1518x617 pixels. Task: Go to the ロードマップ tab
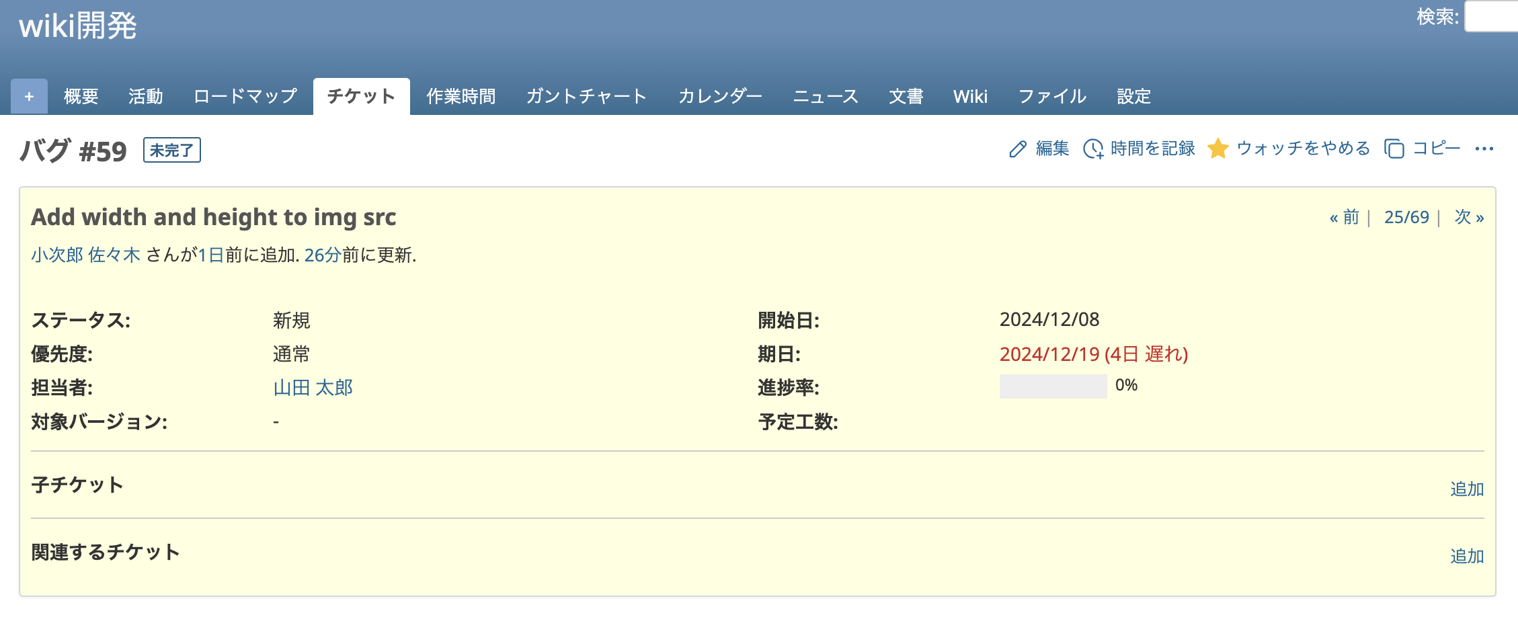tap(245, 97)
